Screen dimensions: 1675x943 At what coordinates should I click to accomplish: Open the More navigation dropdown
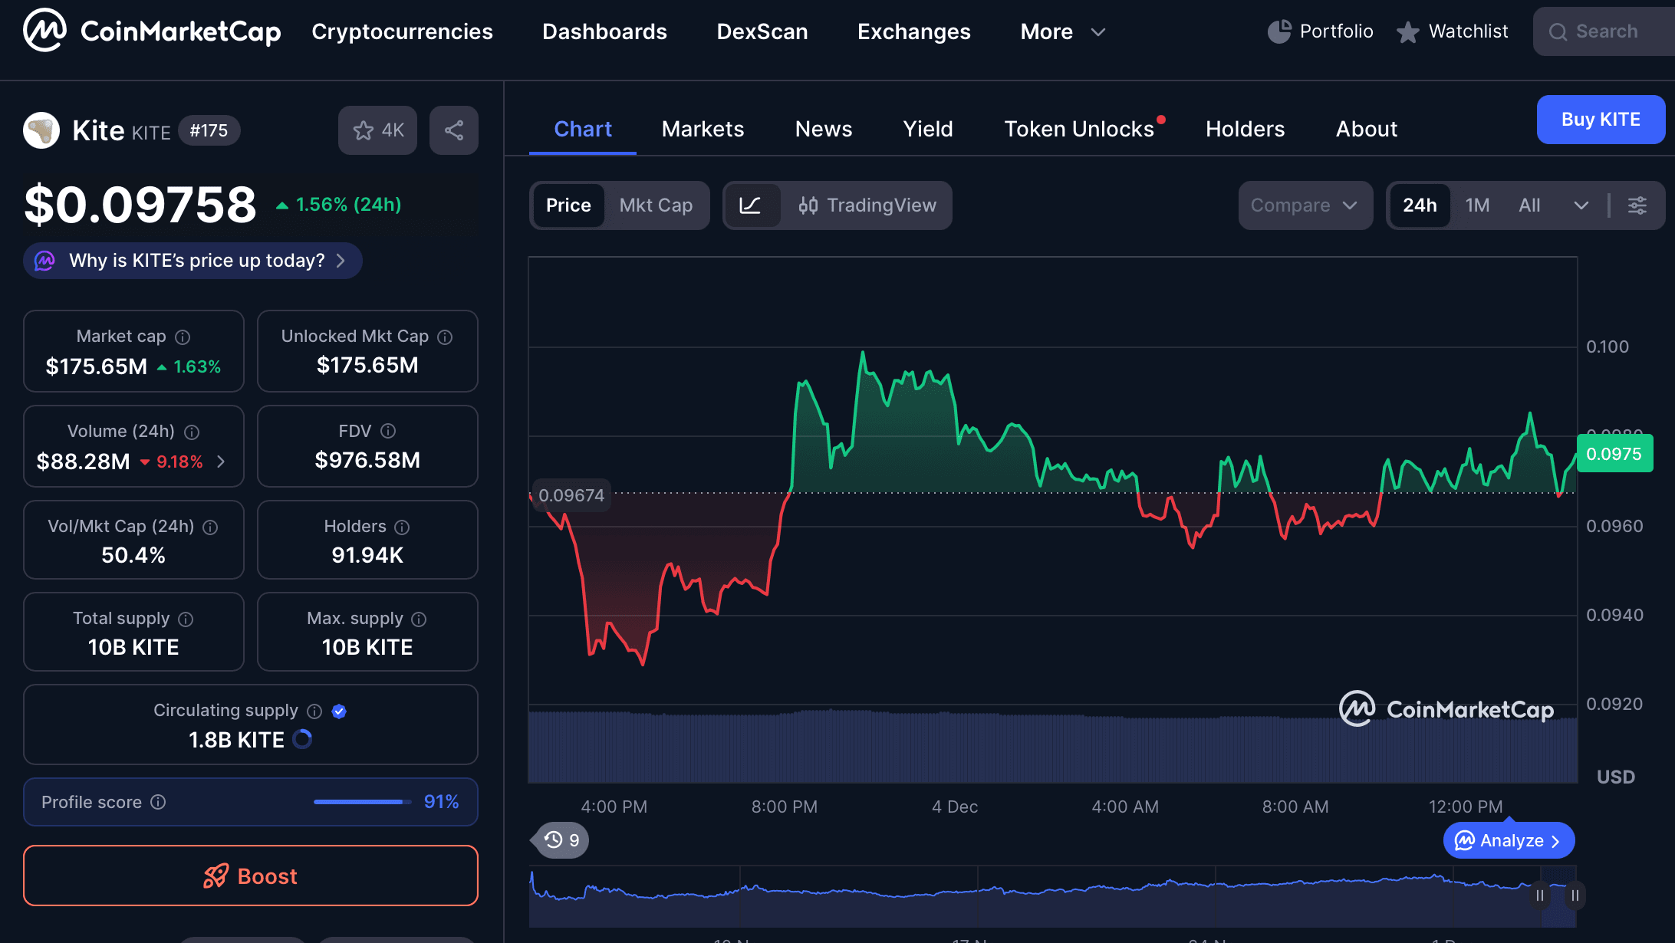(1062, 31)
